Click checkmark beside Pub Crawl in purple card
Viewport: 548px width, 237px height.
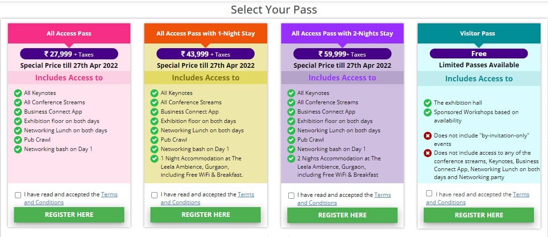click(291, 140)
